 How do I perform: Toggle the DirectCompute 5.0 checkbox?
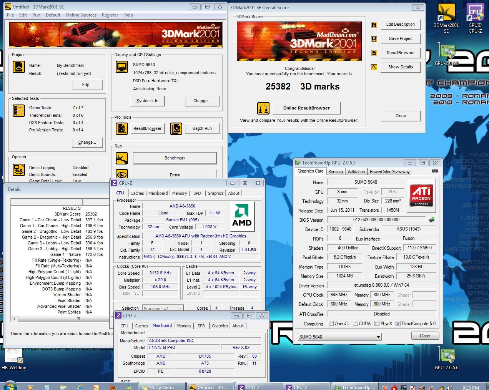(398, 324)
